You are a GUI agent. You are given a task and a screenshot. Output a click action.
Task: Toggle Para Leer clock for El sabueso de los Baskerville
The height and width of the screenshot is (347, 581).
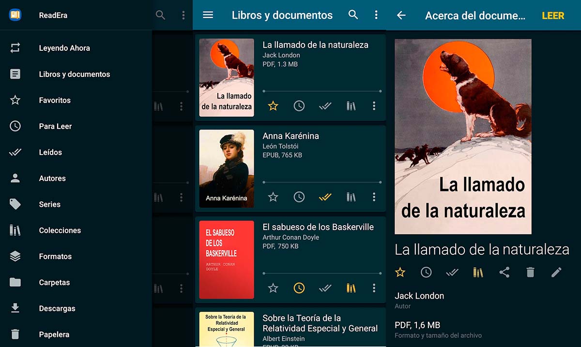[x=299, y=288]
